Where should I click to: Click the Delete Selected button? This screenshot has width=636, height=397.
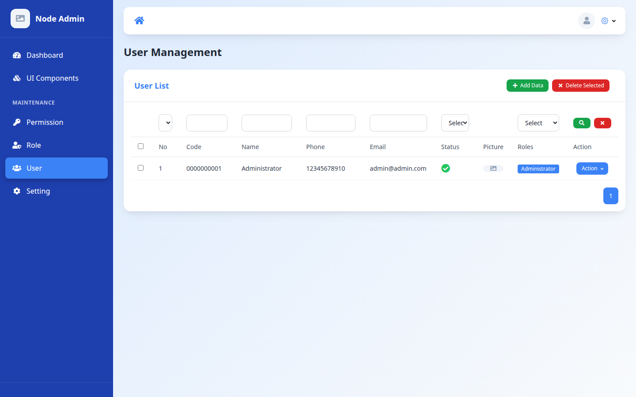(x=581, y=86)
